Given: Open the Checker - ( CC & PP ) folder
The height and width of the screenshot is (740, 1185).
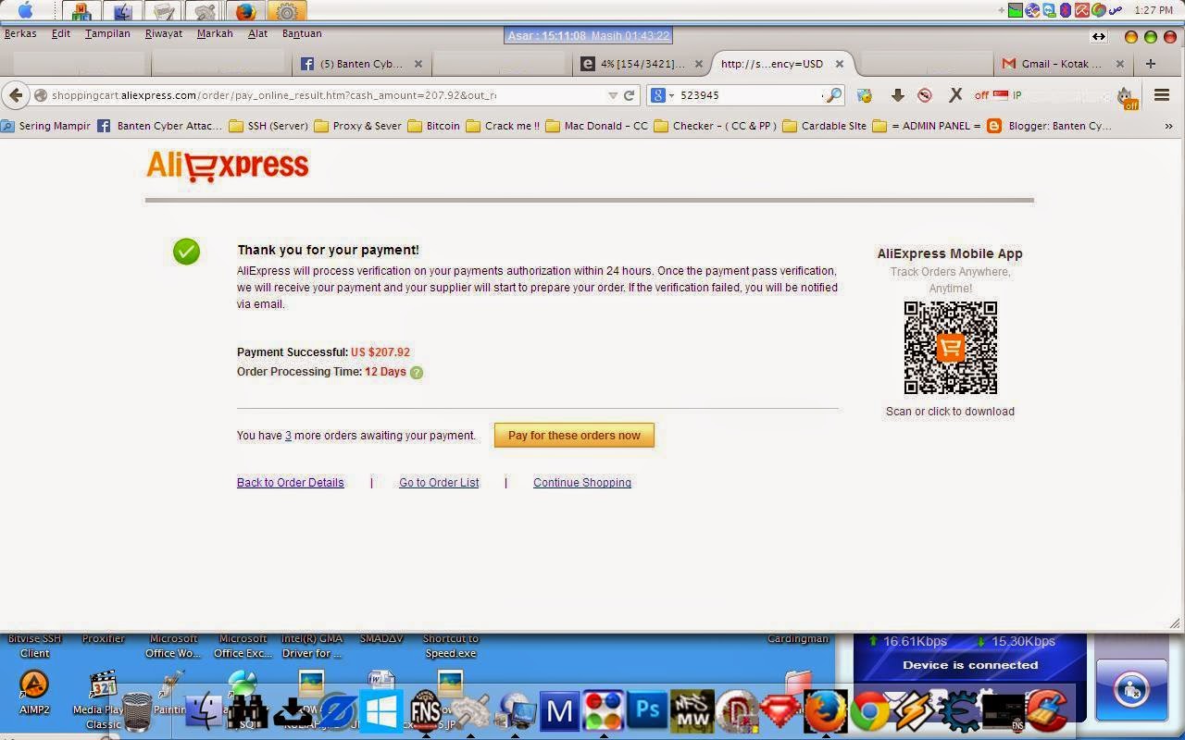Looking at the screenshot, I should tap(715, 126).
